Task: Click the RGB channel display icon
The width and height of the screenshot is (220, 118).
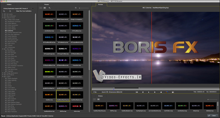Action: coord(167,92)
